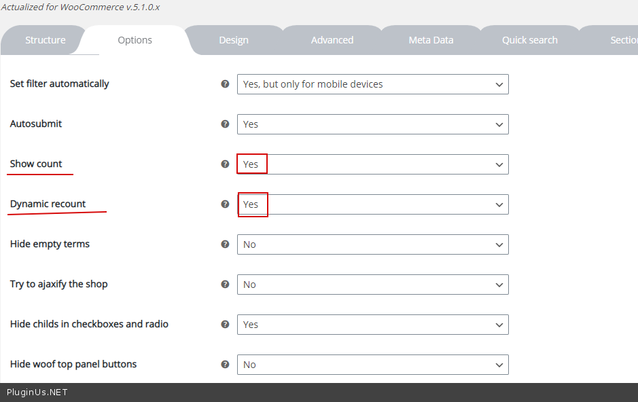Select the Meta Data tab

431,40
